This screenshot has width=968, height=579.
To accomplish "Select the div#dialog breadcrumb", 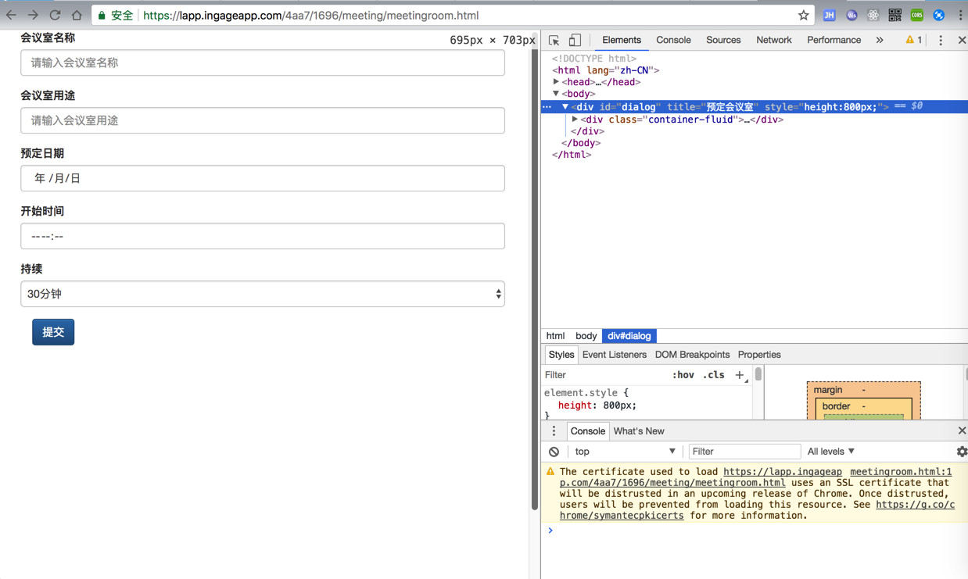I will pyautogui.click(x=629, y=336).
